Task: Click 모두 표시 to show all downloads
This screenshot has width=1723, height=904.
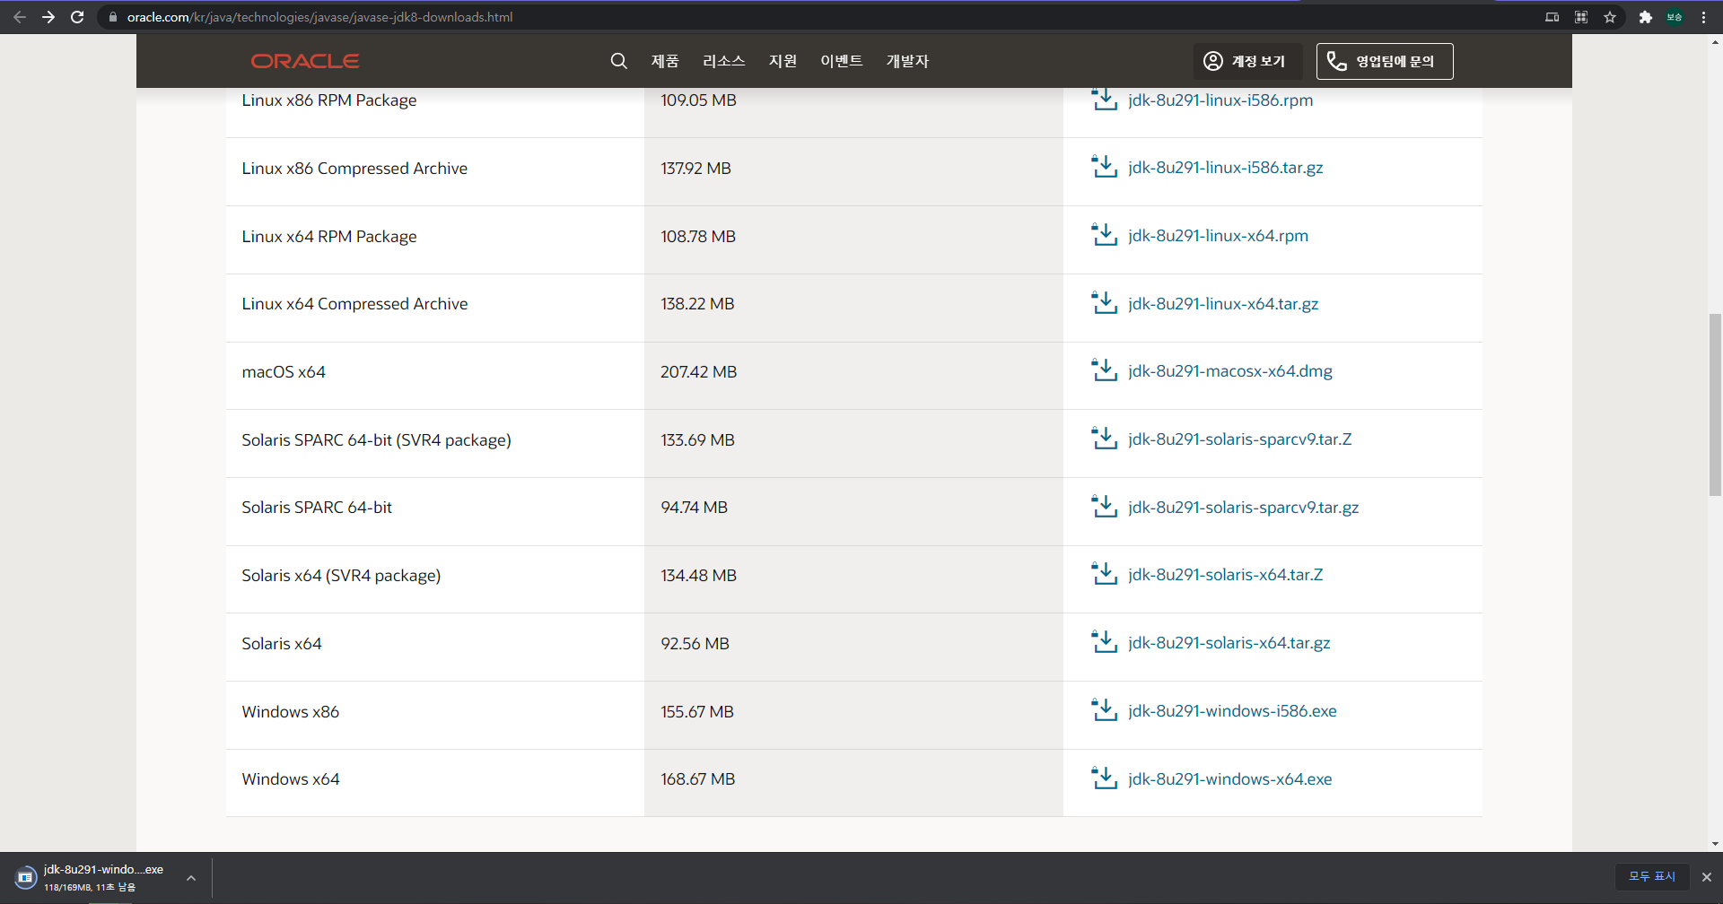Action: tap(1652, 876)
